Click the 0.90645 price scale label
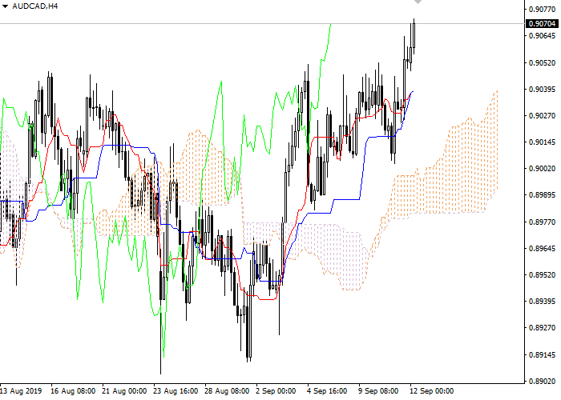 tap(542, 36)
